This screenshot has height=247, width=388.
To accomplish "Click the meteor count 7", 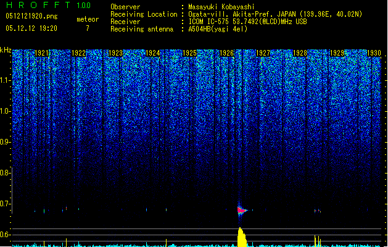I will (88, 28).
